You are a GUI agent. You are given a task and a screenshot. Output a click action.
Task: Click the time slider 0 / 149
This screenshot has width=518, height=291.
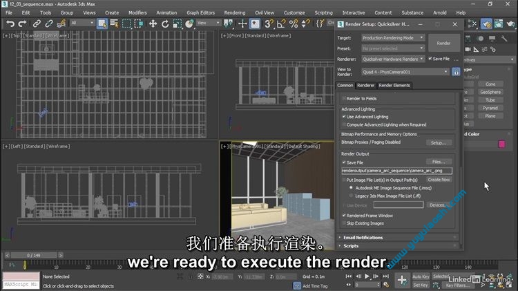pyautogui.click(x=33, y=255)
